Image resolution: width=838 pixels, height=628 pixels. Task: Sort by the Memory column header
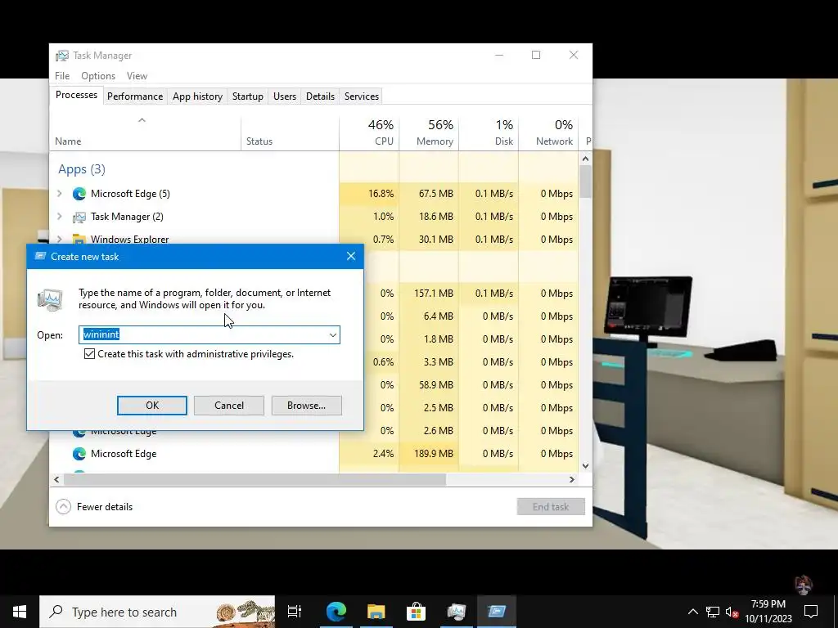coord(429,132)
